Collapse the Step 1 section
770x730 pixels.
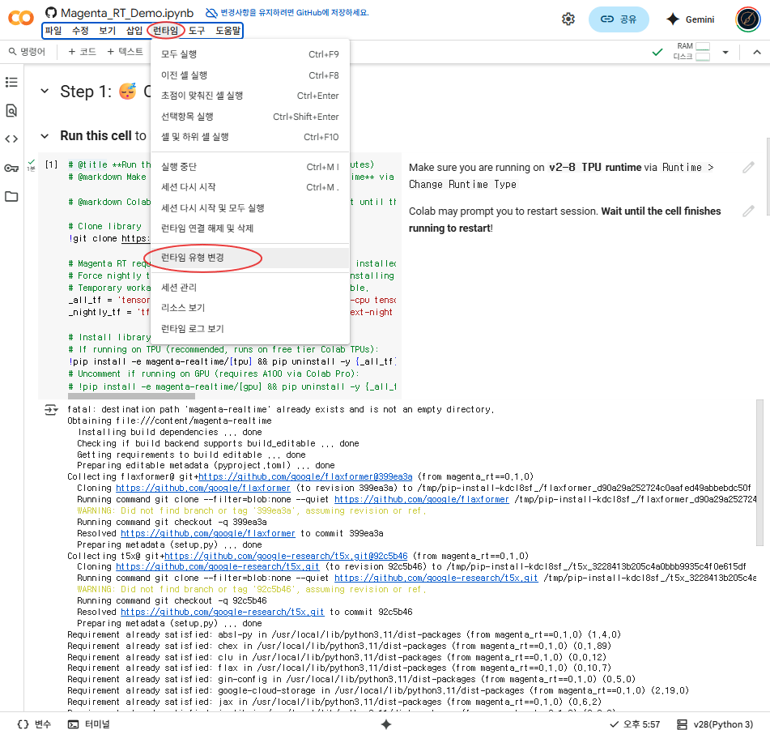tap(45, 91)
